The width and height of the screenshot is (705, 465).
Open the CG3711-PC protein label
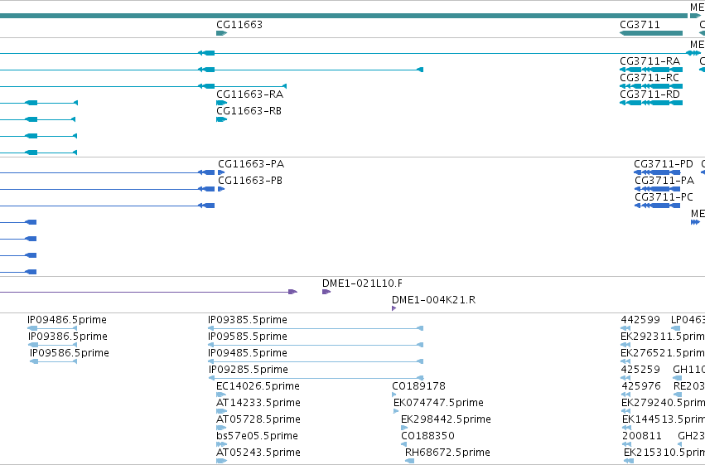click(664, 197)
